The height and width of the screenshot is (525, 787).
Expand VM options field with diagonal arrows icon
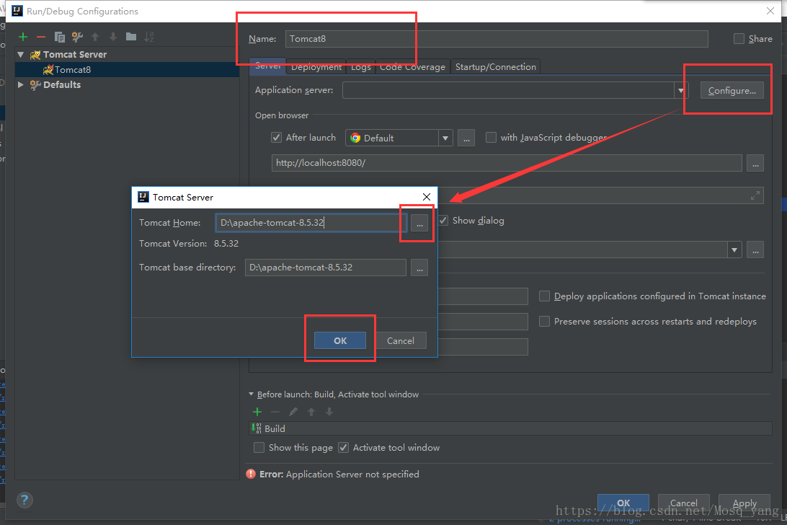click(x=755, y=196)
